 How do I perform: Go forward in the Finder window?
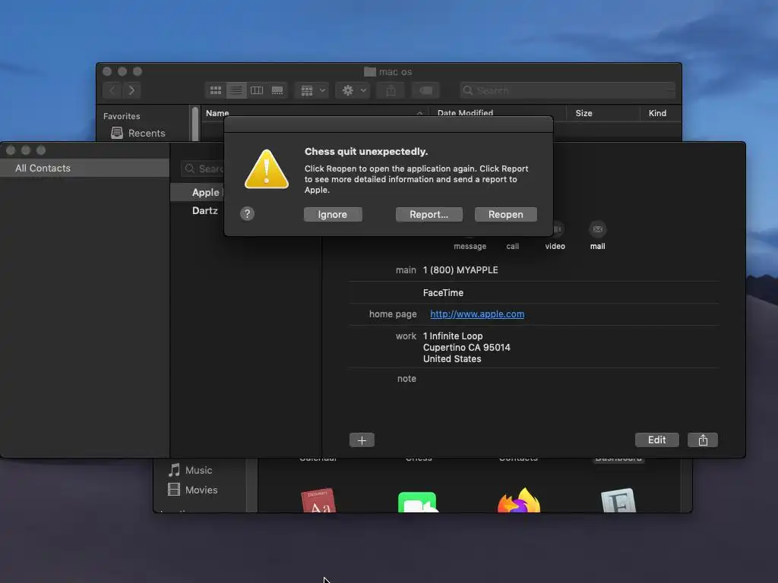pos(131,90)
